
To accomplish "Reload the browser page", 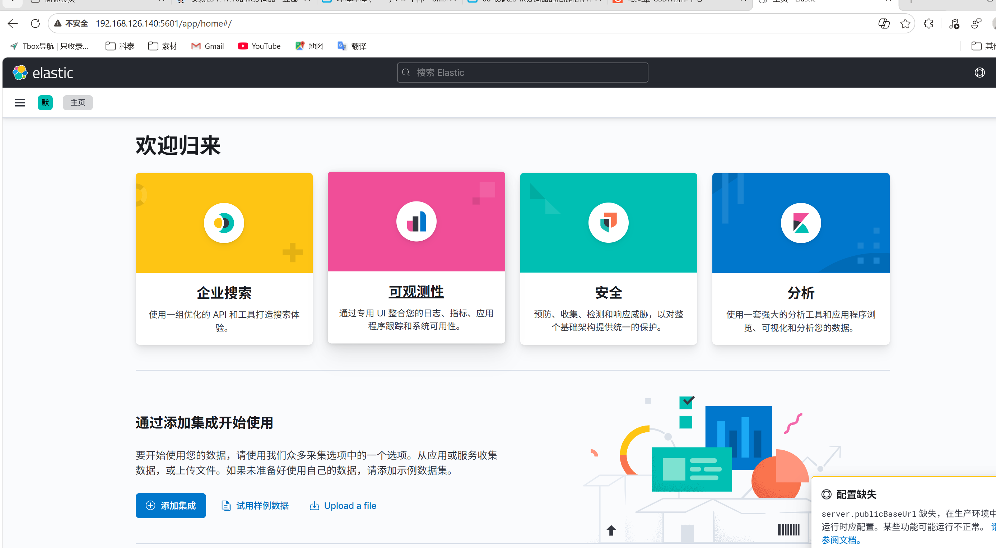I will click(35, 24).
